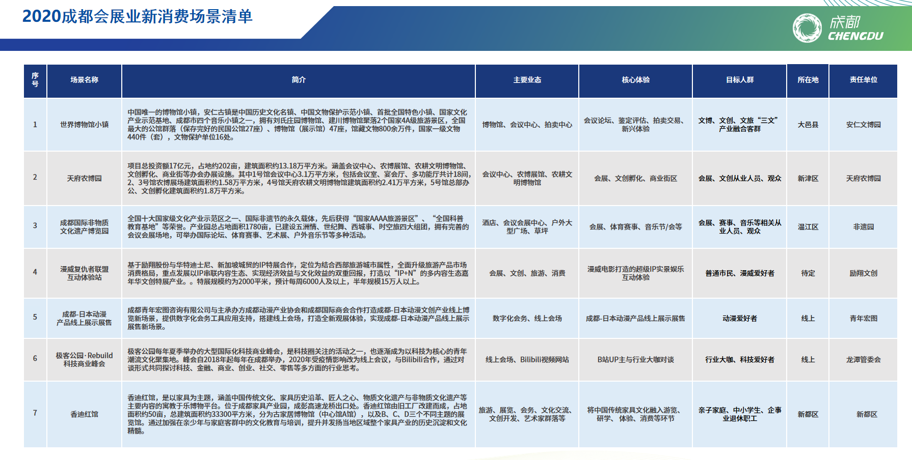Select the cell 博物馆、会议中心、拍卖中心
This screenshot has height=460, width=912.
(527, 125)
